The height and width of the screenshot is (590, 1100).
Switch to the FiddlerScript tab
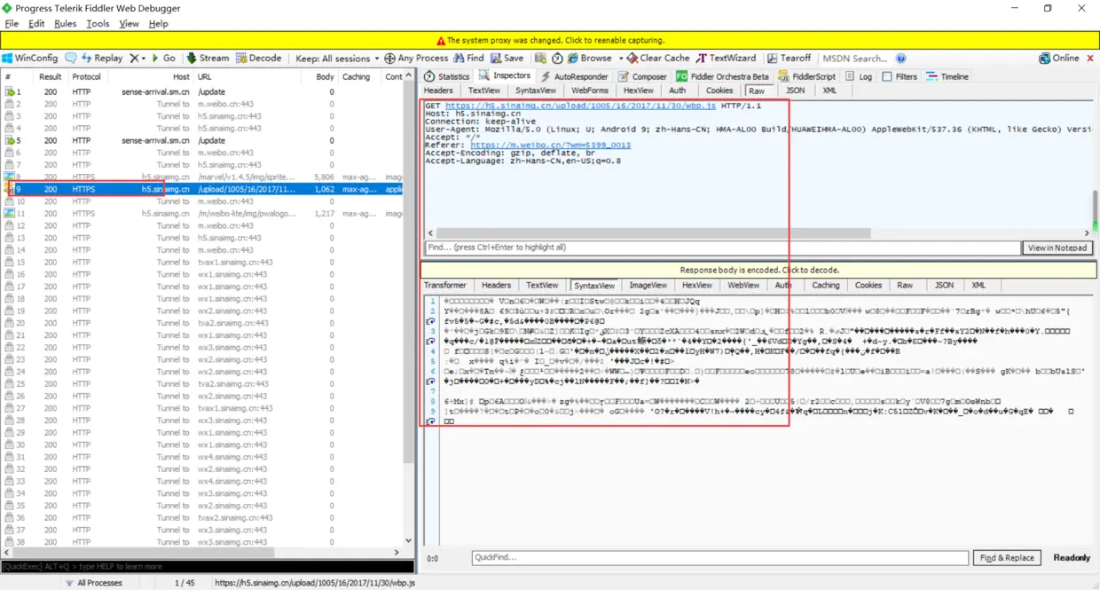click(806, 76)
